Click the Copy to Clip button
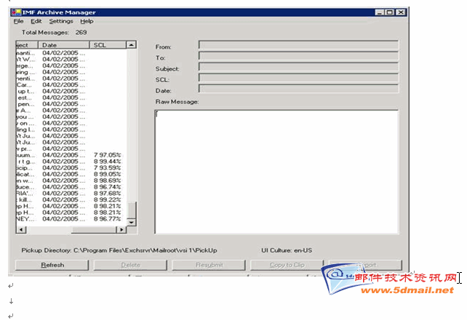The width and height of the screenshot is (467, 320). 287,265
